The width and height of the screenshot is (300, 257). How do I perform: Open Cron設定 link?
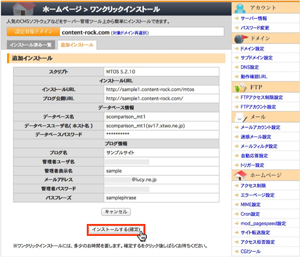[250, 214]
